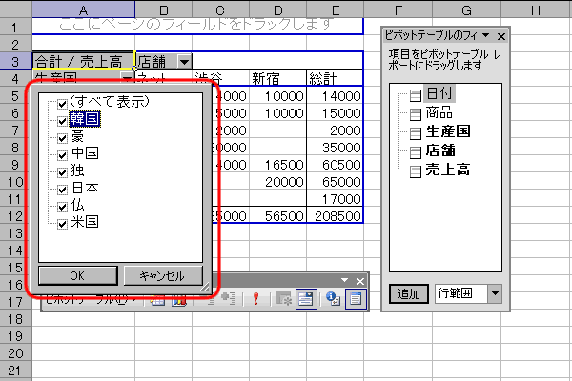Image resolution: width=572 pixels, height=381 pixels.
Task: Select column F header
Action: 398,10
